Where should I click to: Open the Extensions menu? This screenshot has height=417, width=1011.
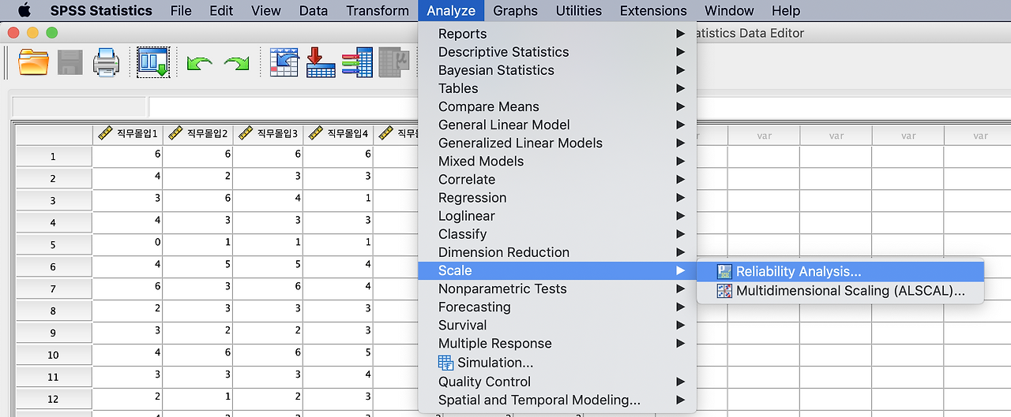653,10
